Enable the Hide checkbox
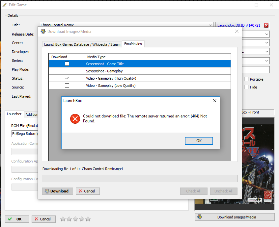Viewport: 279px width, 227px height. click(x=246, y=87)
